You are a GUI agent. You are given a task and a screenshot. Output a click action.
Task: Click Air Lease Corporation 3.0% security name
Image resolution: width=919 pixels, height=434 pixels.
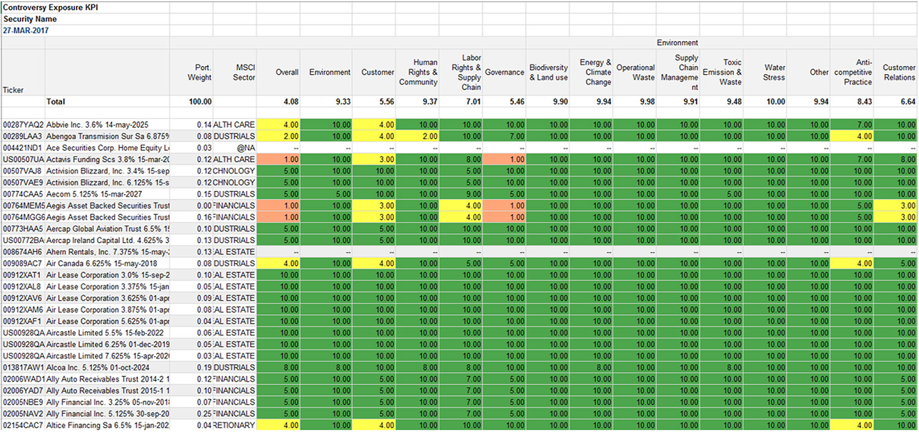click(x=108, y=275)
